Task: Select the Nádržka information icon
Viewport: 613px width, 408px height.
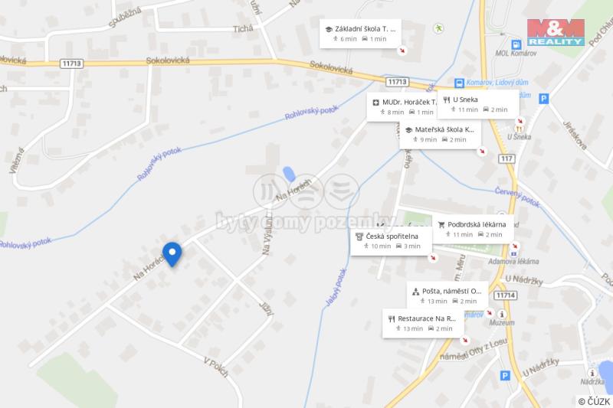Action: (x=592, y=373)
